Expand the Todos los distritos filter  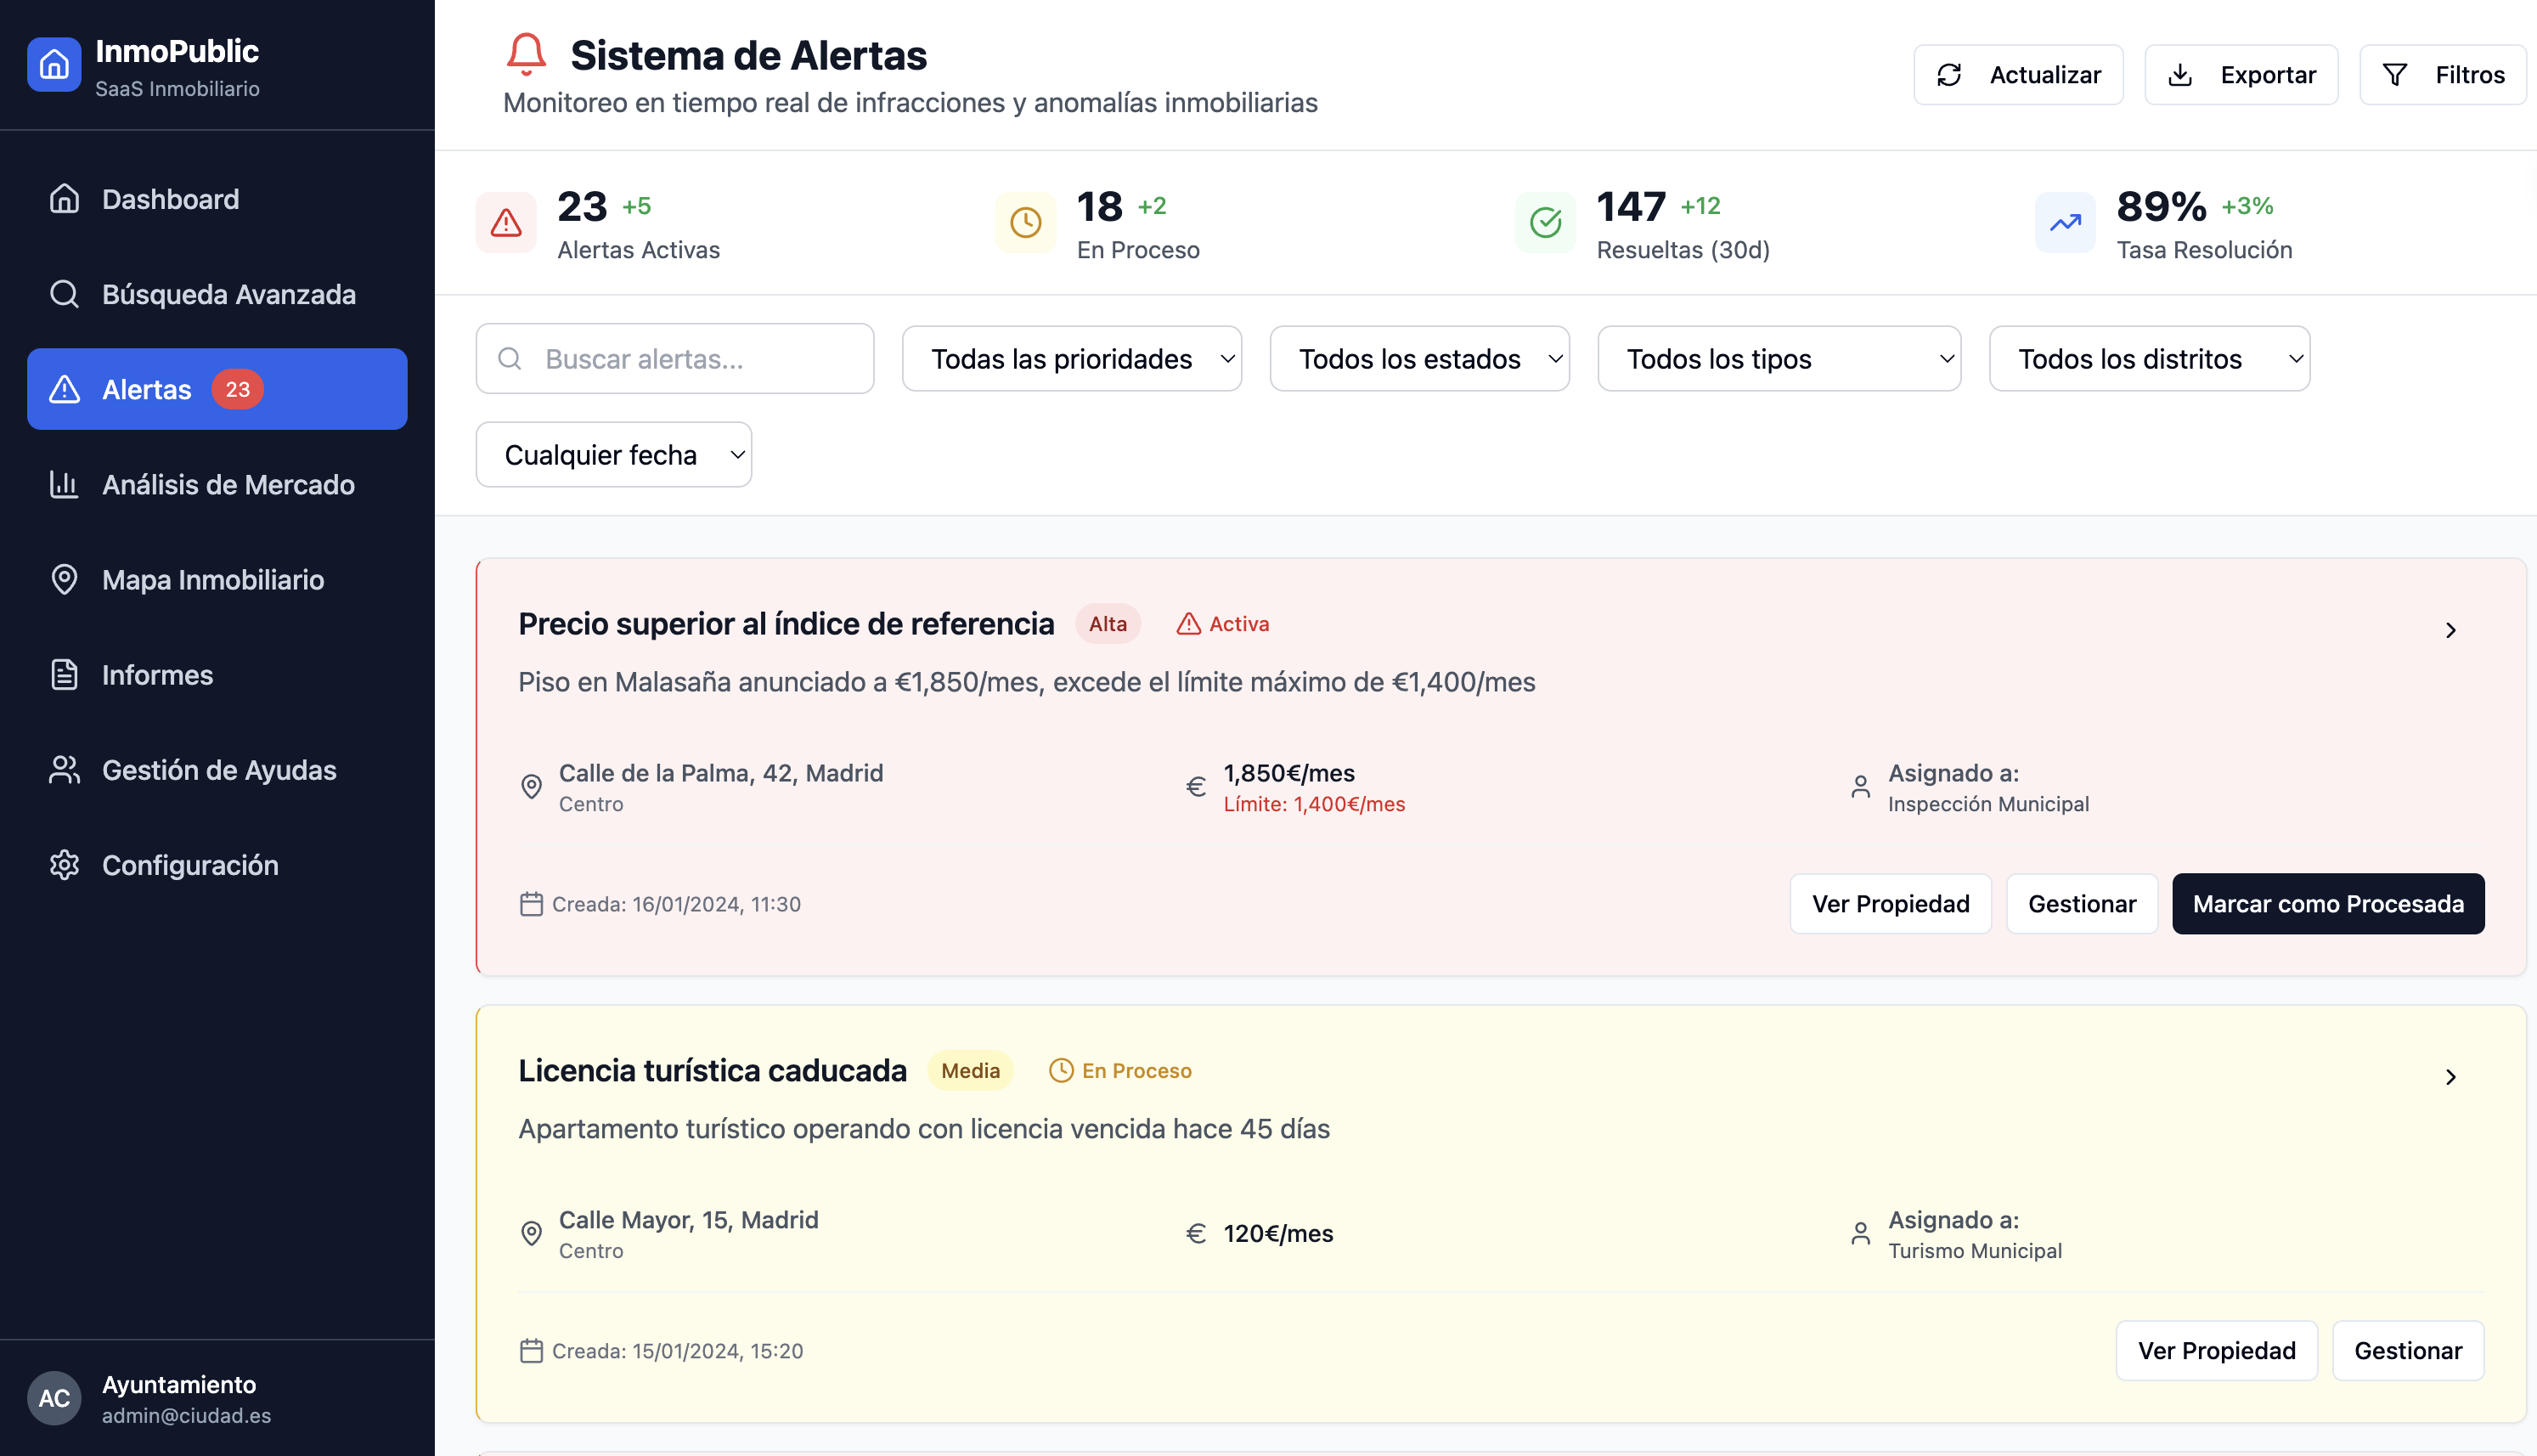2149,358
